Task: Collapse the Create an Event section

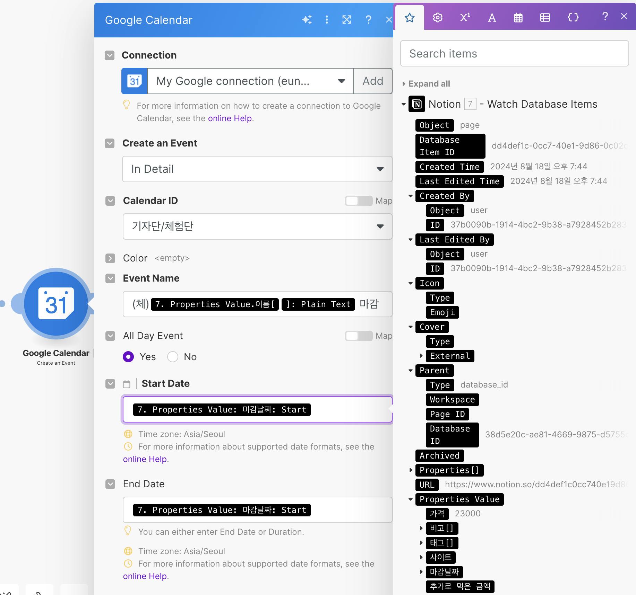Action: (x=110, y=143)
